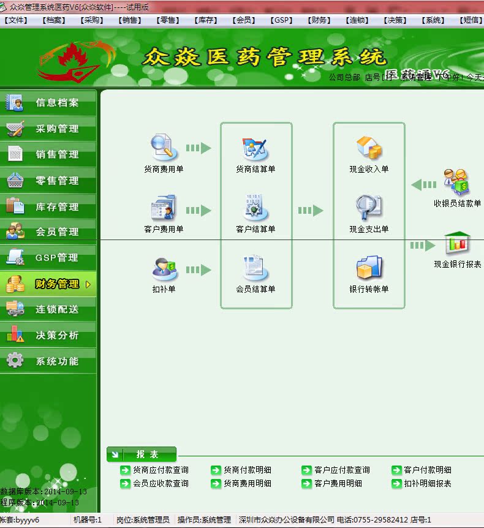This screenshot has height=528, width=484.
Task: Open 扣补明细报表 report link
Action: [x=428, y=483]
